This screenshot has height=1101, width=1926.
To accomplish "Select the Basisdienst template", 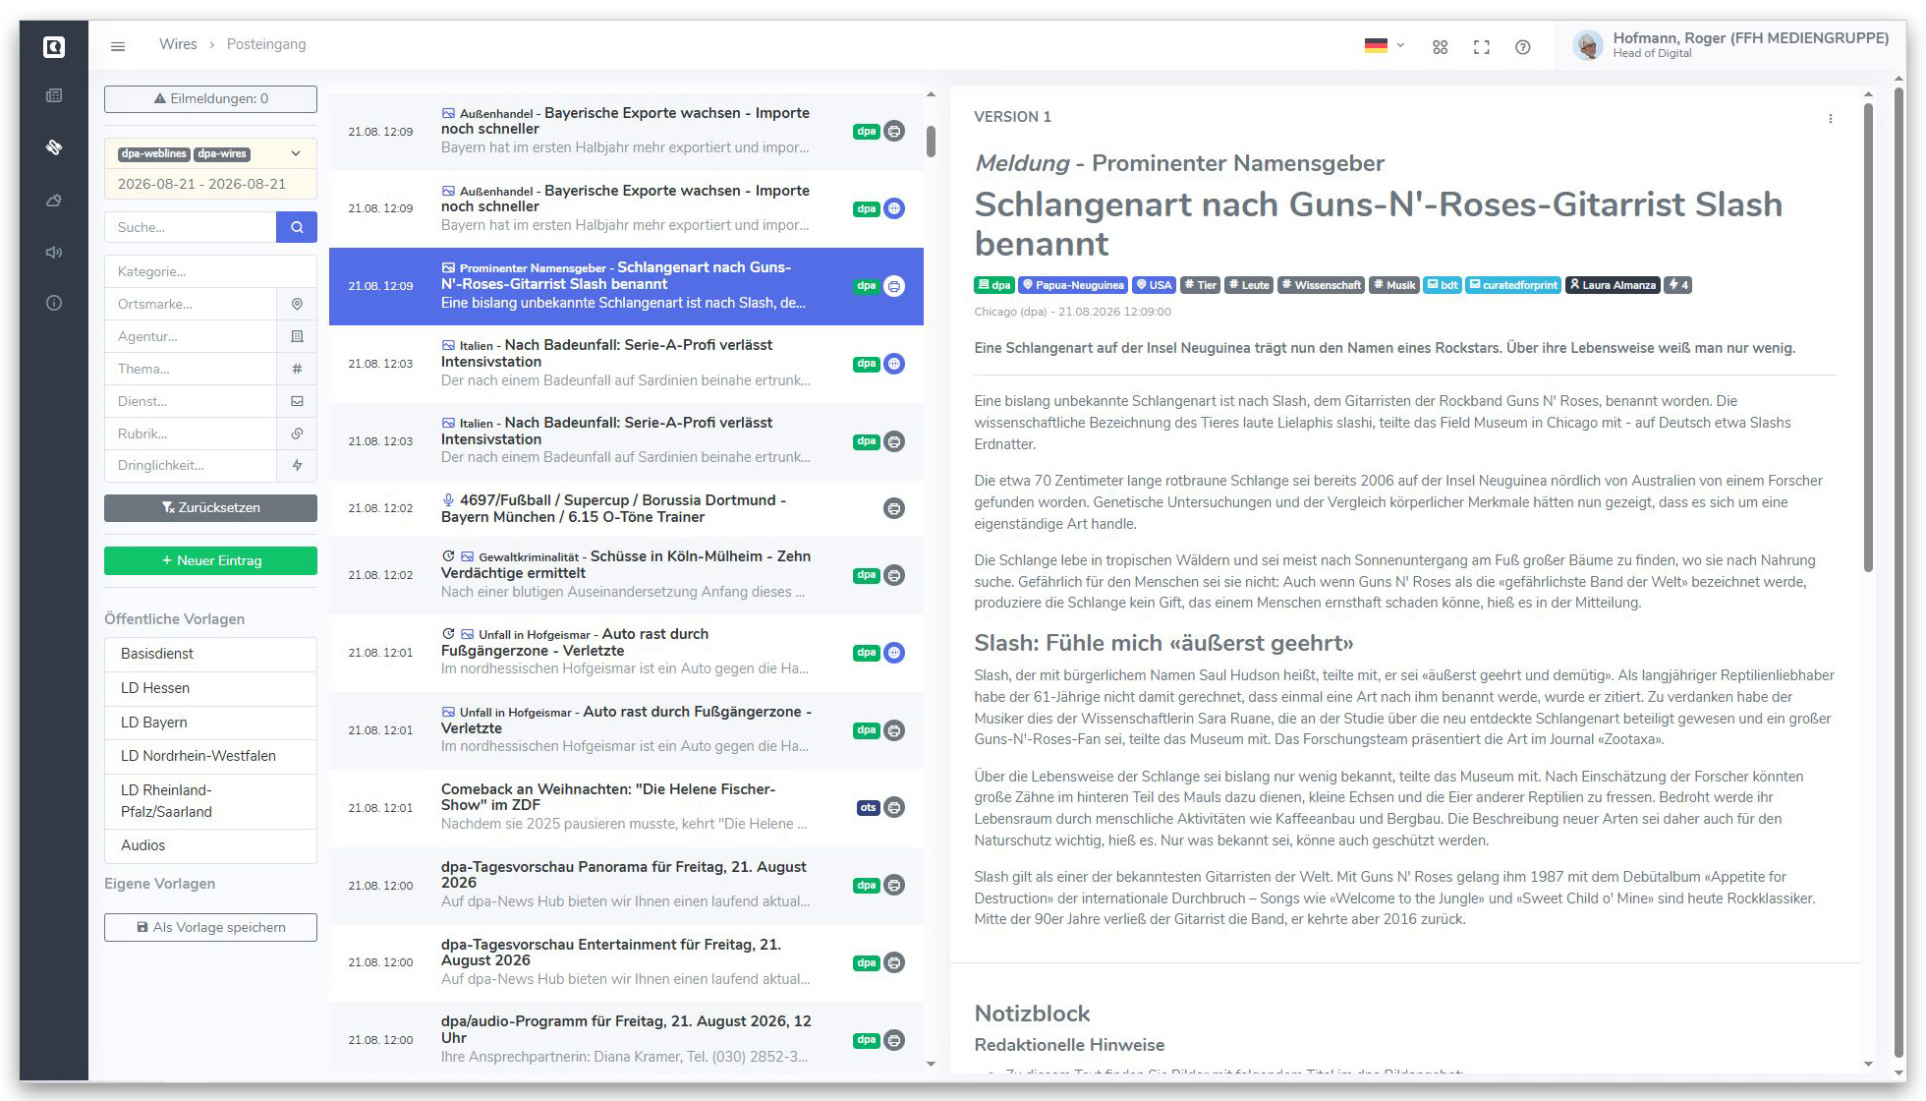I will point(210,654).
